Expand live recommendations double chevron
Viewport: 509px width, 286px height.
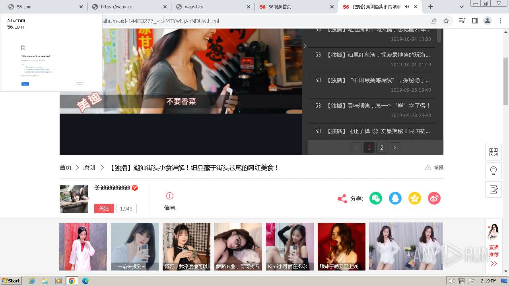(494, 264)
